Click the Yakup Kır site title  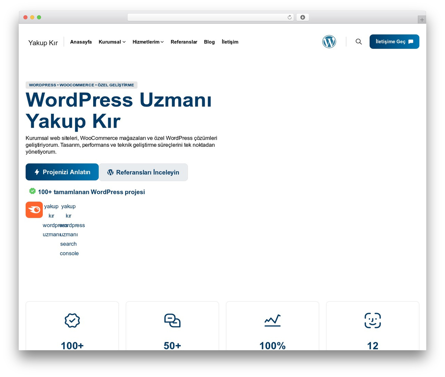pos(43,43)
